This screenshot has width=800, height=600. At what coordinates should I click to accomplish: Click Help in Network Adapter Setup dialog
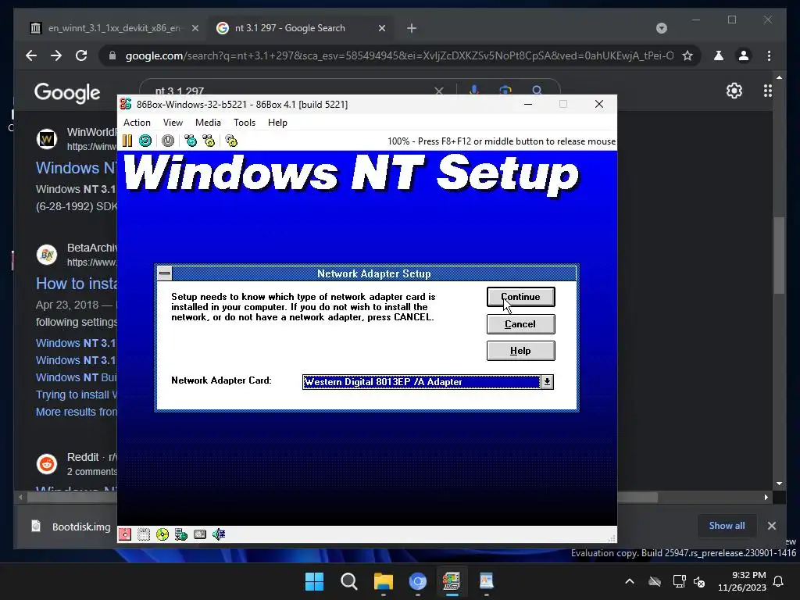coord(520,351)
